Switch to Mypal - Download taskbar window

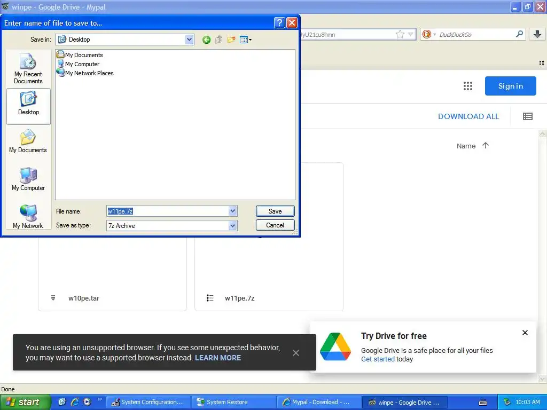pyautogui.click(x=319, y=403)
